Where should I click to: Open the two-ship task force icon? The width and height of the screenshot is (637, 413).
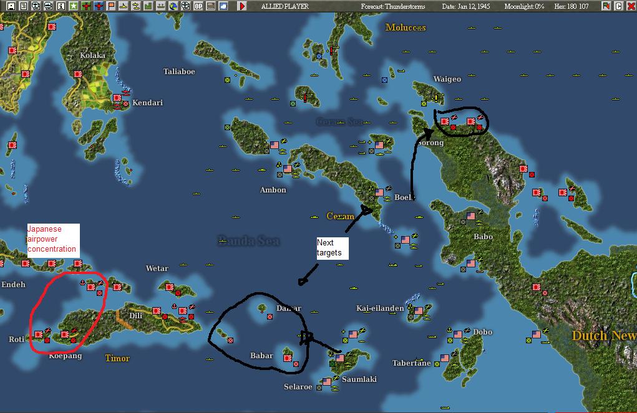tap(135, 6)
